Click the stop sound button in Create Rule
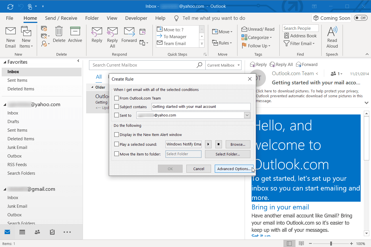The height and width of the screenshot is (247, 371). tap(218, 144)
